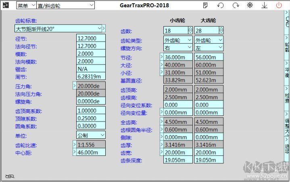Screen dimensions: 290x182
Task: Click the gear wheel settings icon
Action: (x=250, y=5)
